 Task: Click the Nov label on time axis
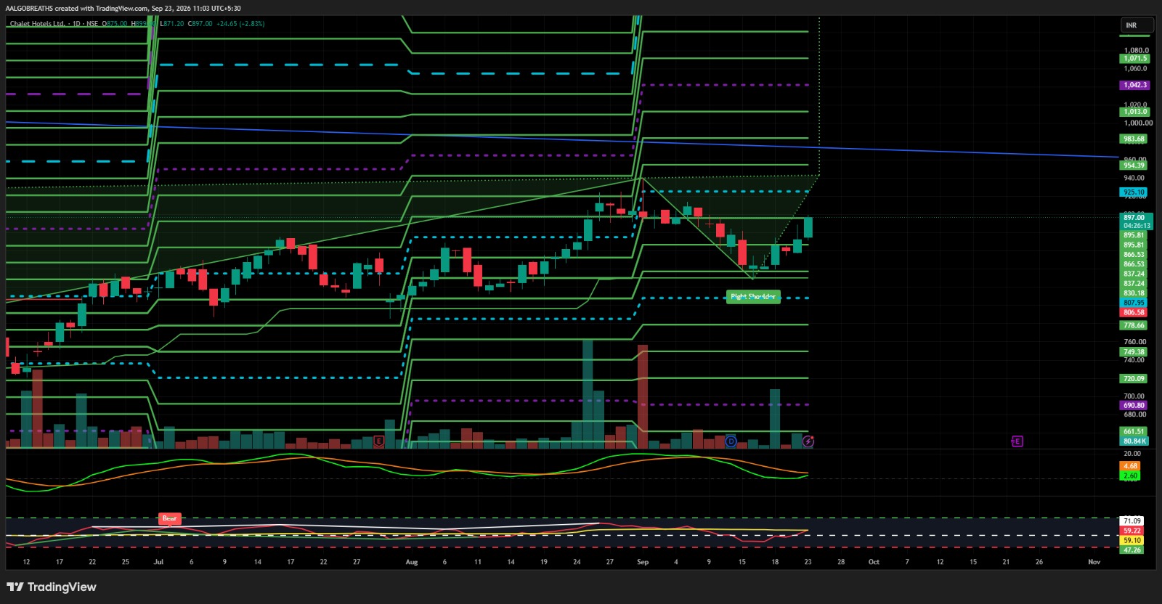tap(1094, 562)
